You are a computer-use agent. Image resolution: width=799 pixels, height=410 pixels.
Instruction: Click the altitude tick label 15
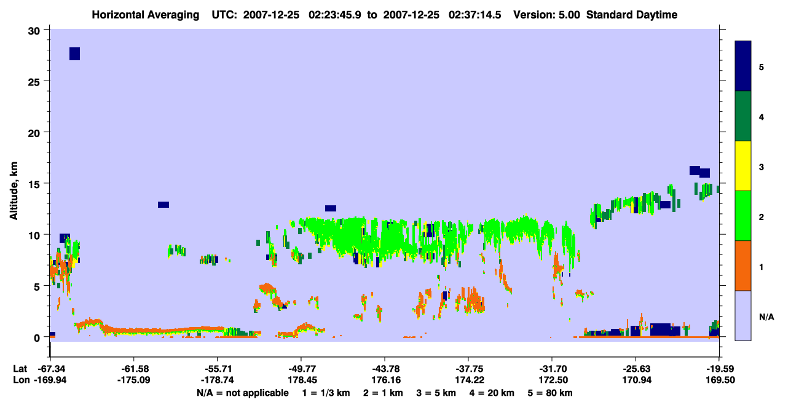(36, 183)
